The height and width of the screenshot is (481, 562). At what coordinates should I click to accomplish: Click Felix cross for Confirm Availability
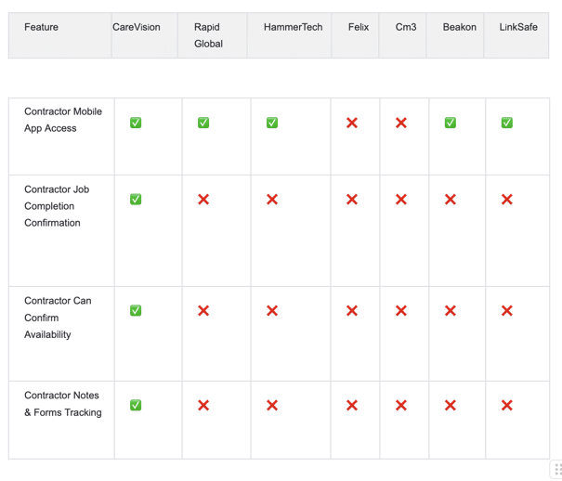click(352, 311)
